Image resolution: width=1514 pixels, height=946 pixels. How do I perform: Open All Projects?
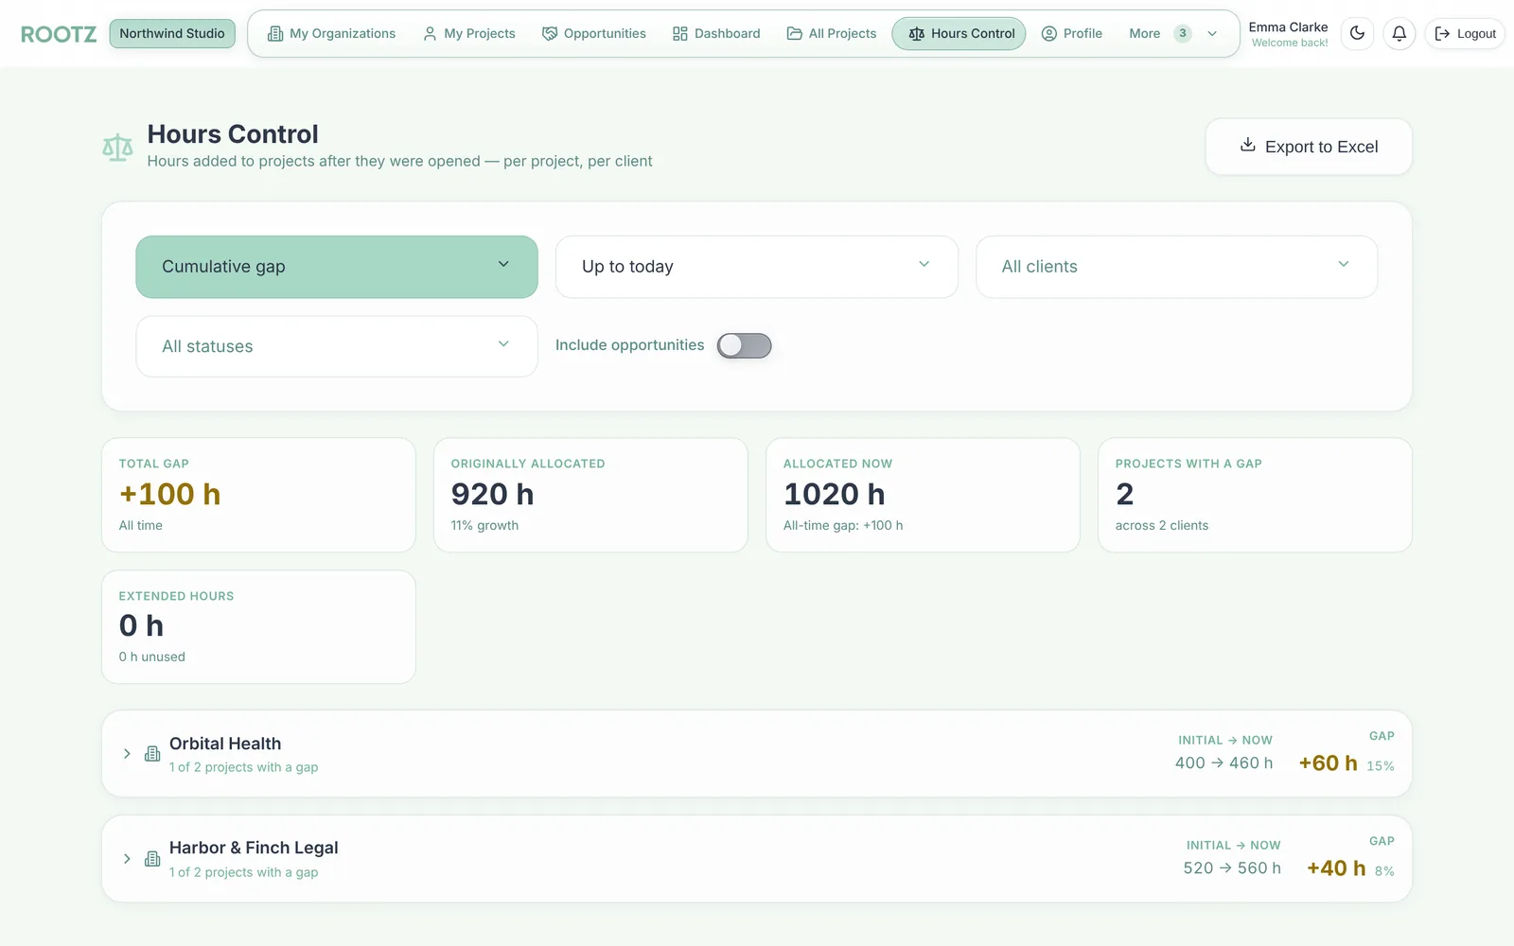832,33
